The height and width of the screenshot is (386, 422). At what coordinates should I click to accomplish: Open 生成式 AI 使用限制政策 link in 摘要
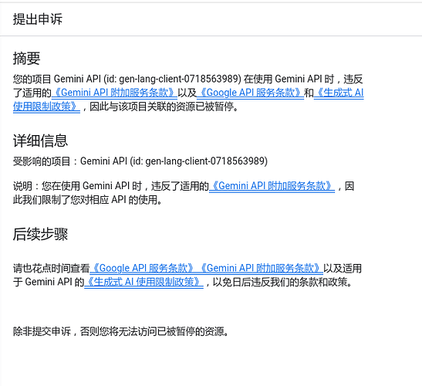click(x=339, y=93)
